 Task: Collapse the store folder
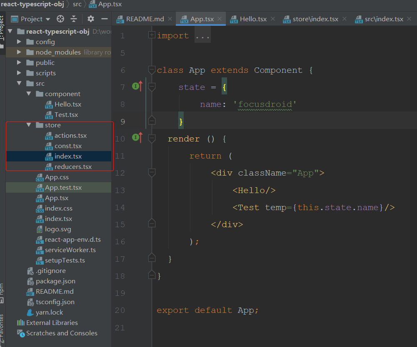(29, 125)
